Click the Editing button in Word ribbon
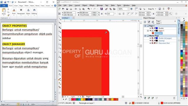This screenshot has height=106, width=188. [34, 12]
